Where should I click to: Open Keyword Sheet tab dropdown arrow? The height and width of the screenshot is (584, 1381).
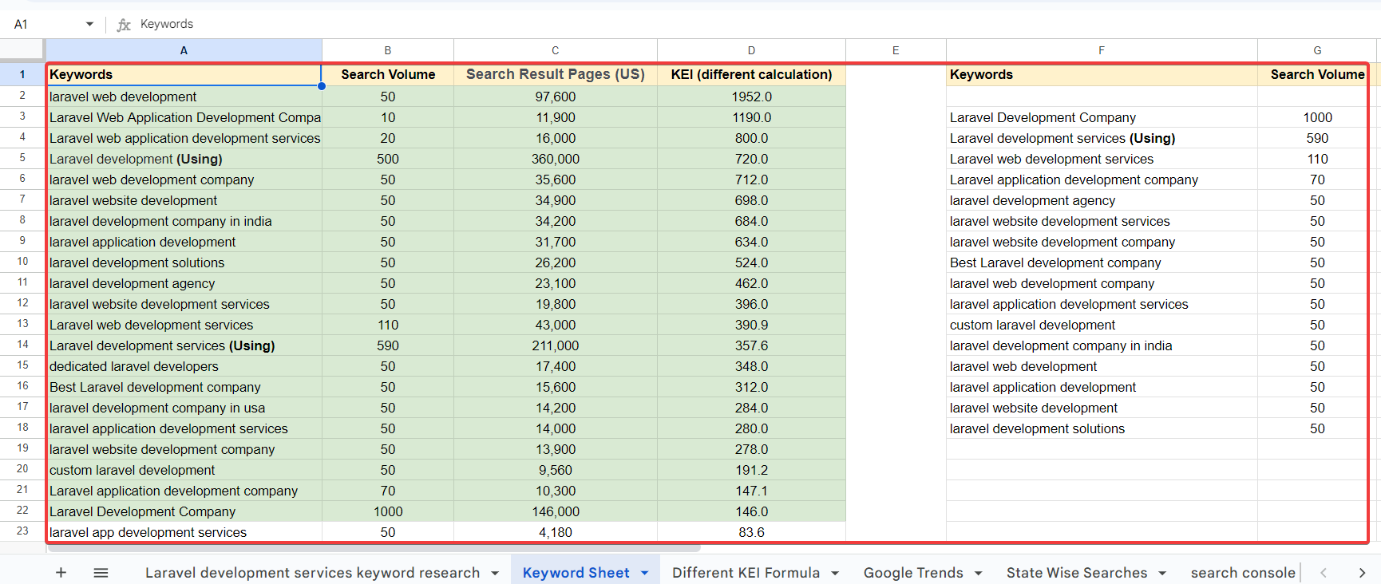point(644,573)
